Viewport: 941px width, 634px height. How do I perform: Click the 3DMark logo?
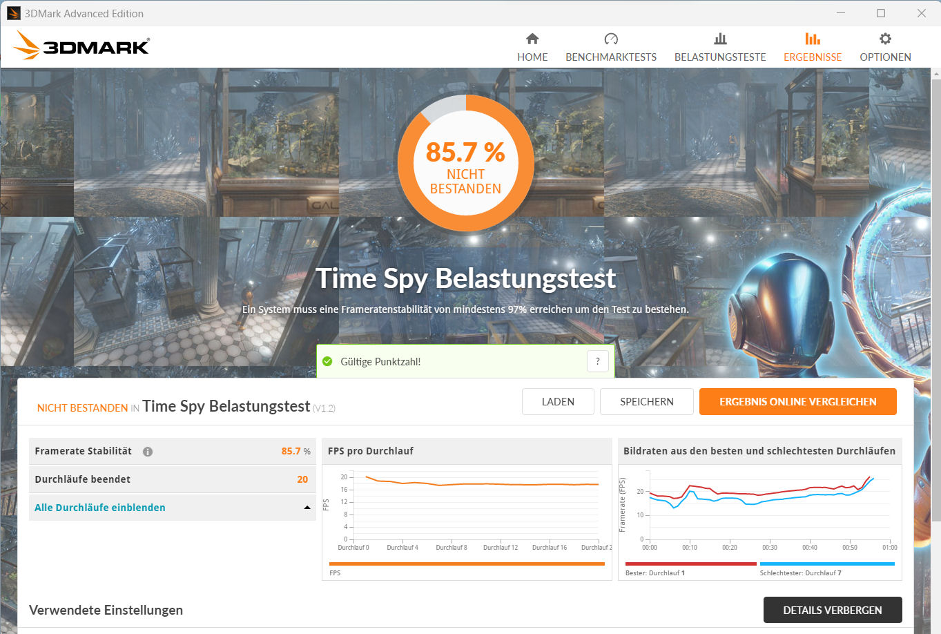[x=81, y=46]
